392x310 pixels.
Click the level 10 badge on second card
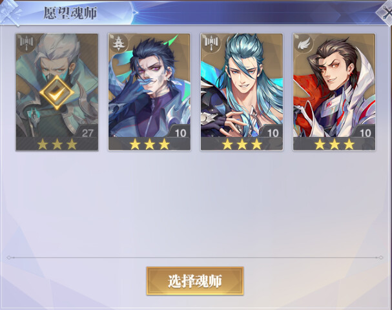[x=180, y=132]
